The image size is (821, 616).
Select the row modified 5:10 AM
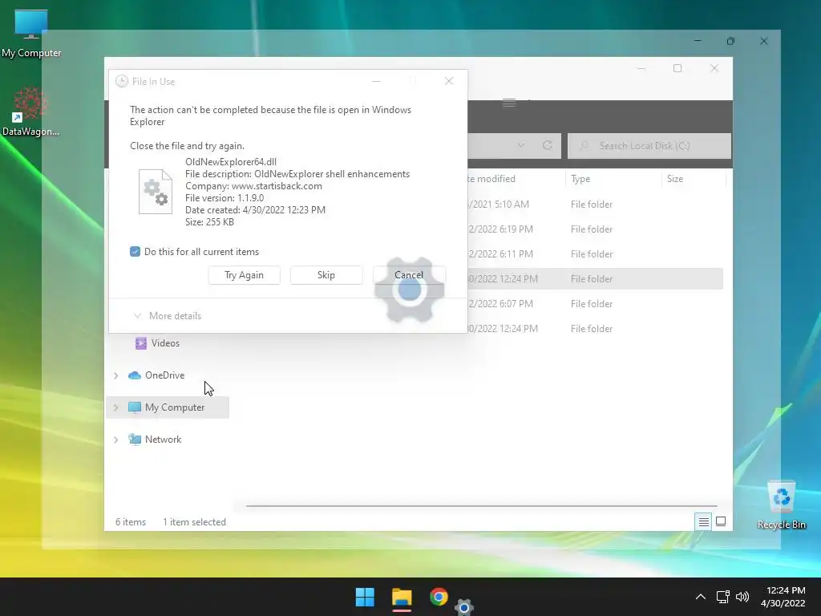tap(595, 205)
